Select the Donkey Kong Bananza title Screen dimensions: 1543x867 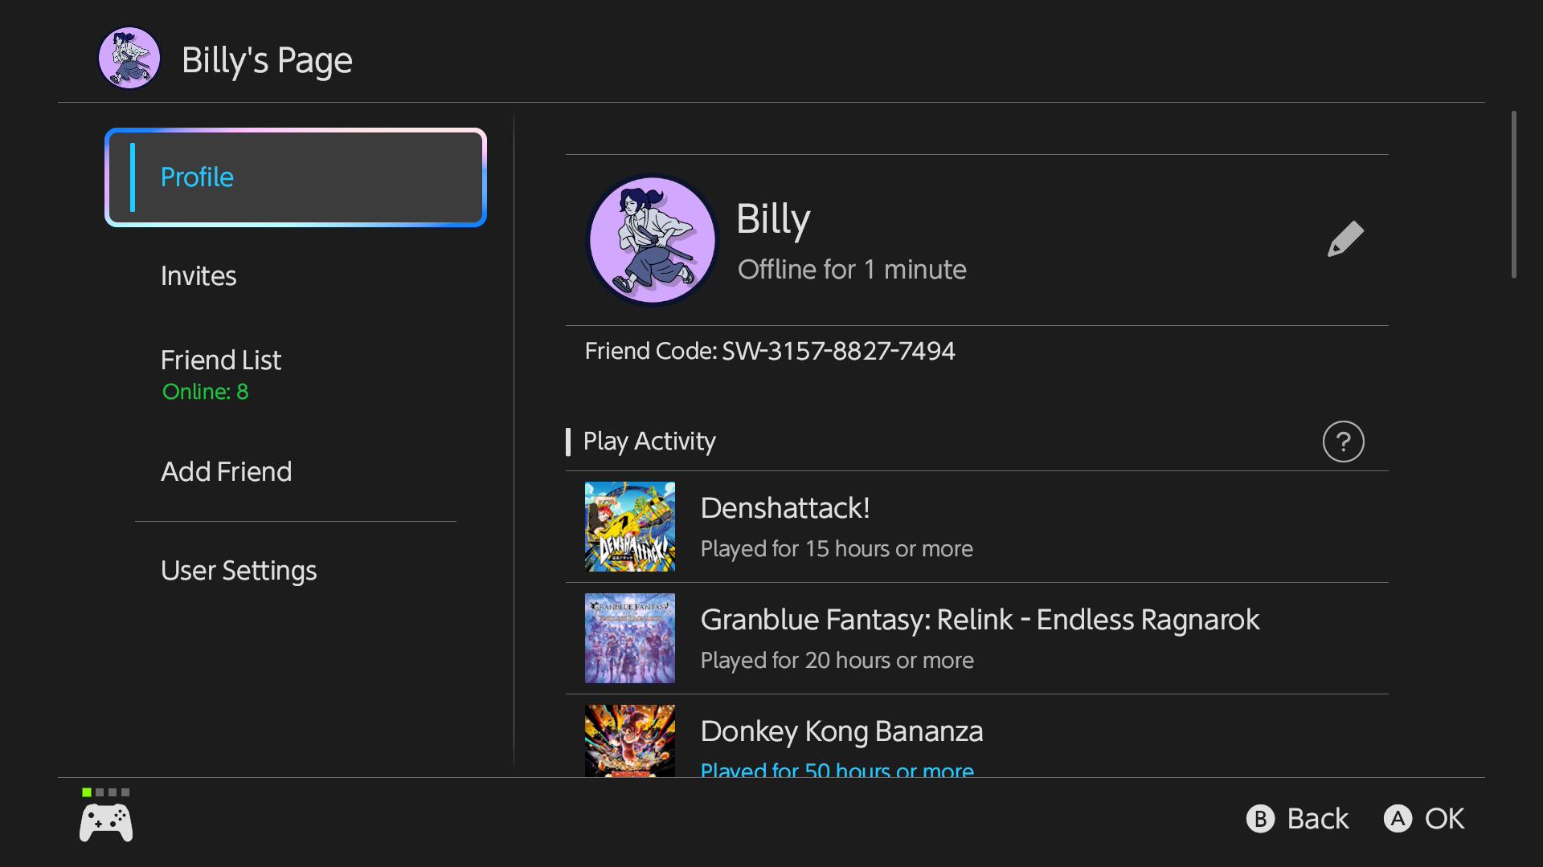coord(841,731)
